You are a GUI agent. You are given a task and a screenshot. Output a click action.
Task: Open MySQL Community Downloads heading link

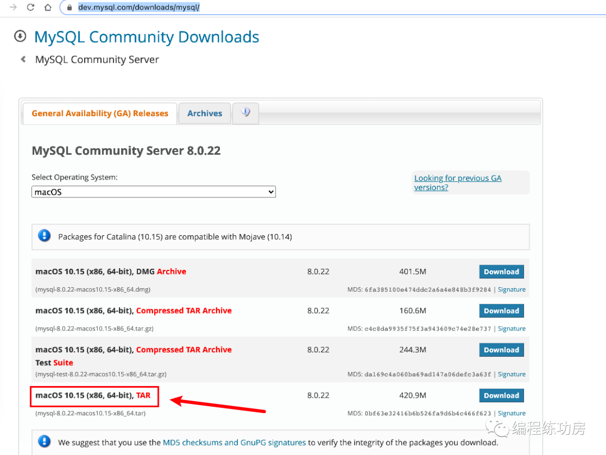[x=146, y=37]
